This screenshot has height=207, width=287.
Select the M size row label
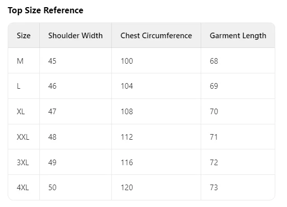click(20, 61)
